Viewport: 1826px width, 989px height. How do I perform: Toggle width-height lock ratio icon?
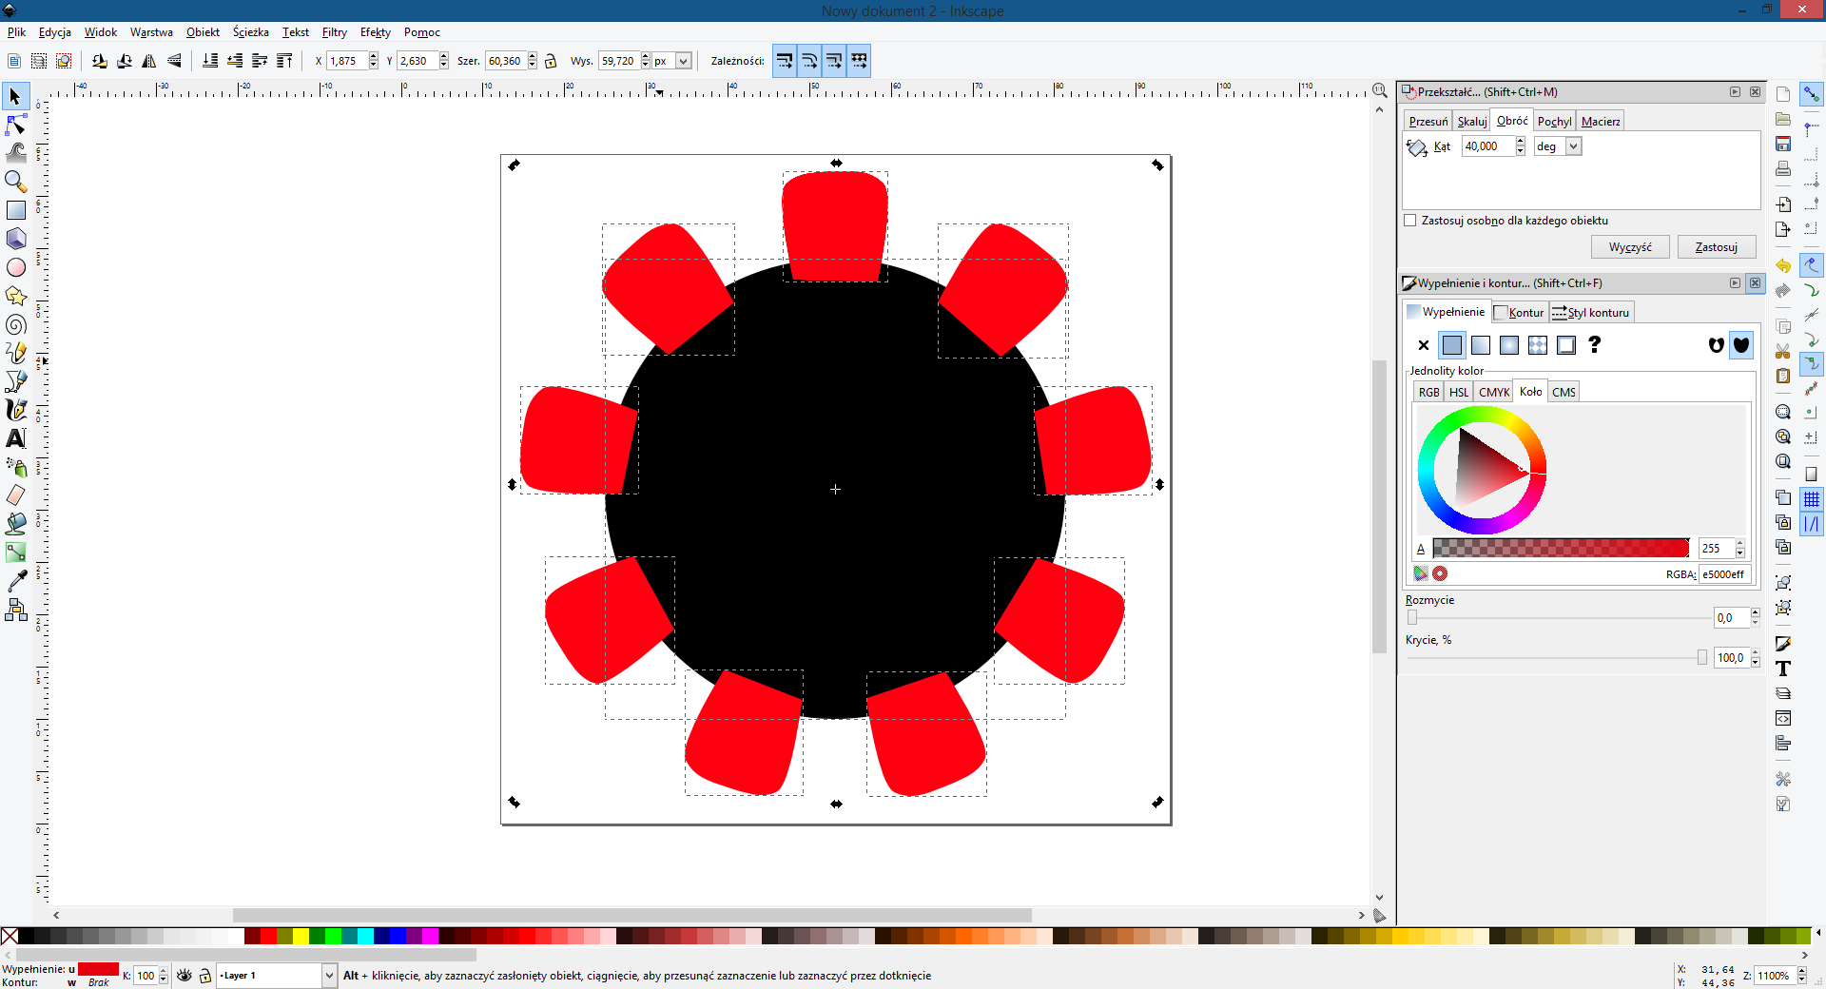[551, 61]
